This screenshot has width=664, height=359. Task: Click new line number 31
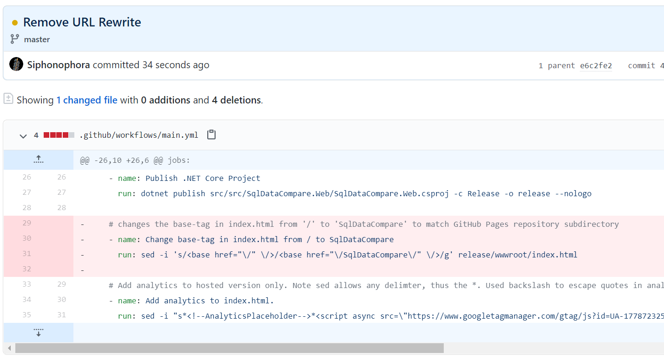coord(61,315)
